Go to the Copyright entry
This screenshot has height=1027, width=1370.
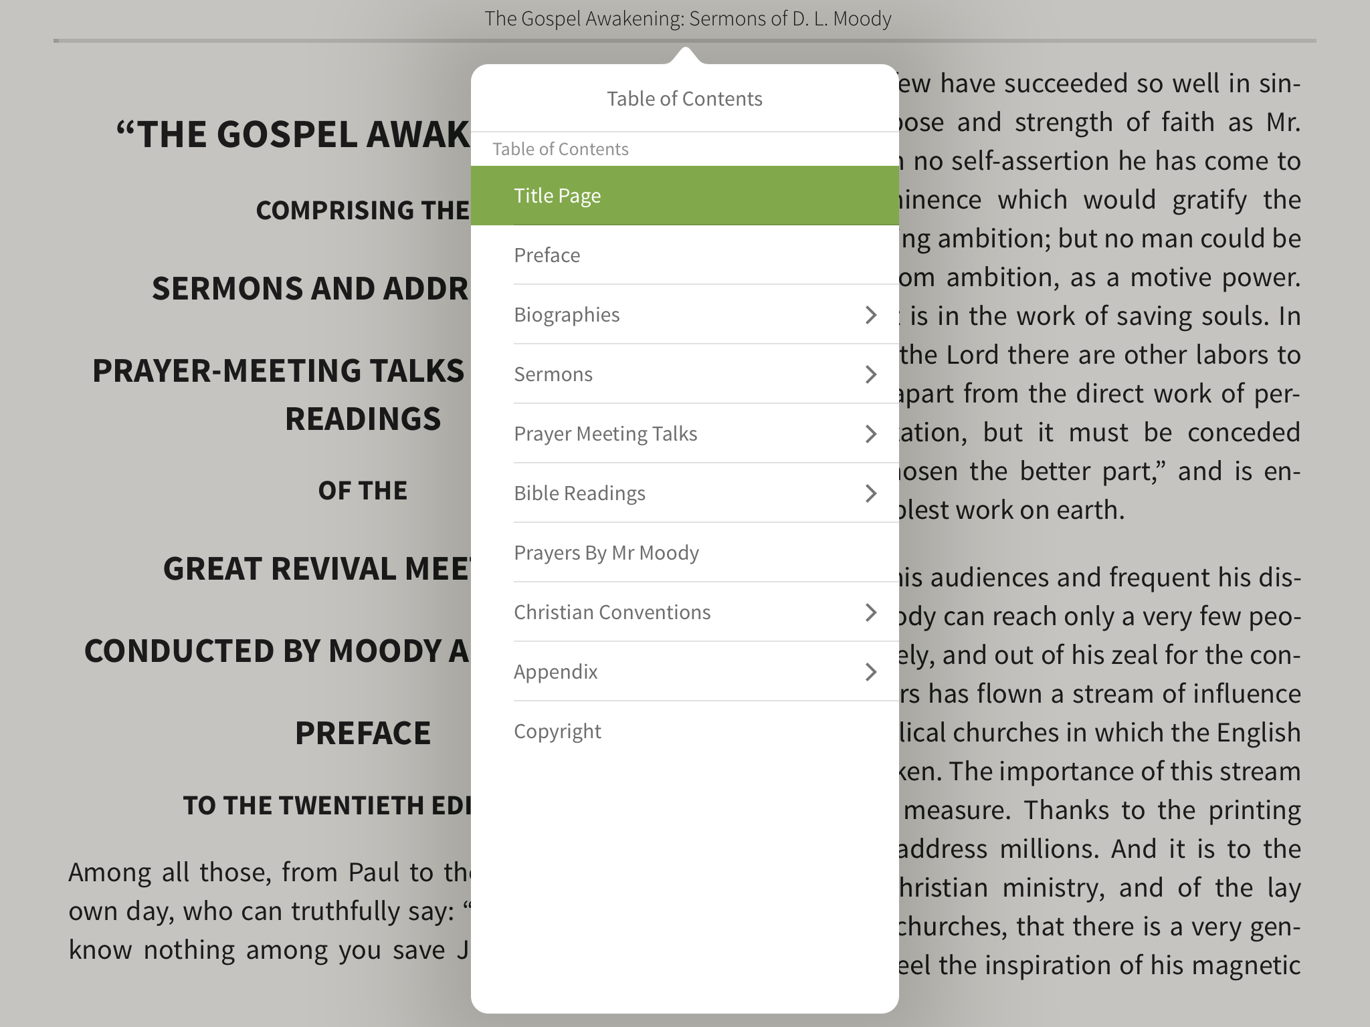[x=684, y=731]
